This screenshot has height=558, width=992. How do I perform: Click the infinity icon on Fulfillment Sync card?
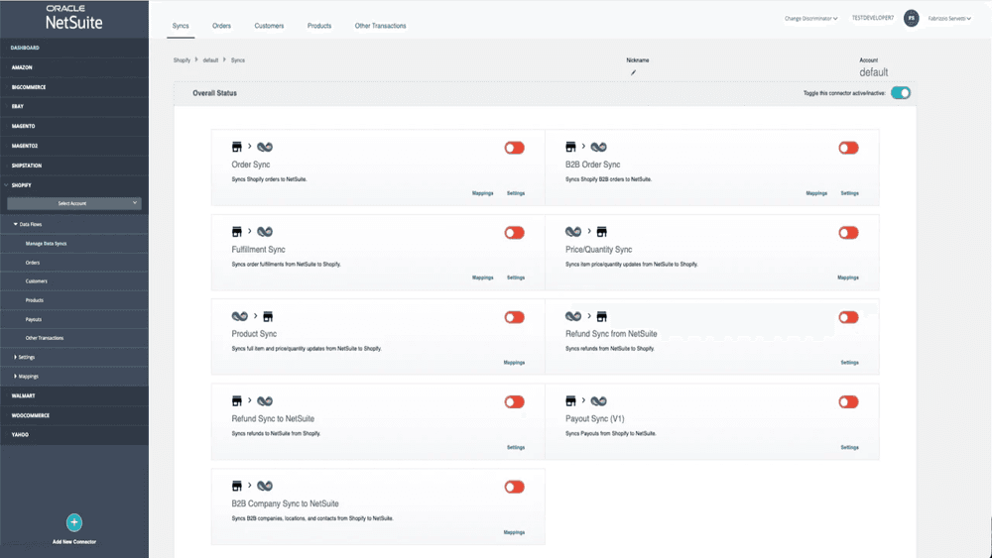click(x=265, y=232)
